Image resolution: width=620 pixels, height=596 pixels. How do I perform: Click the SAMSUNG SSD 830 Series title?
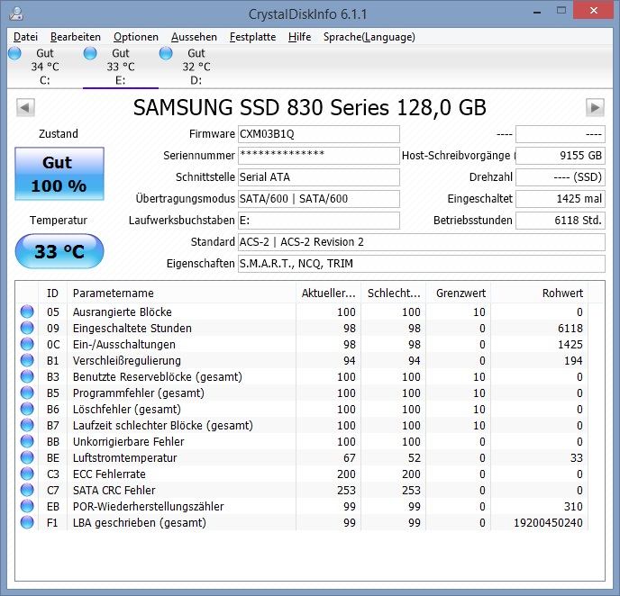click(x=310, y=107)
